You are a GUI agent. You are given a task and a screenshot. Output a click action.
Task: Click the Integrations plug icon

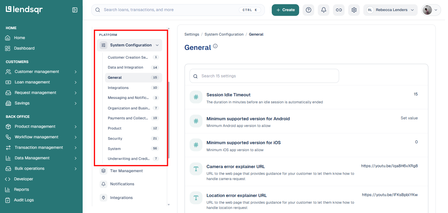coord(103,198)
